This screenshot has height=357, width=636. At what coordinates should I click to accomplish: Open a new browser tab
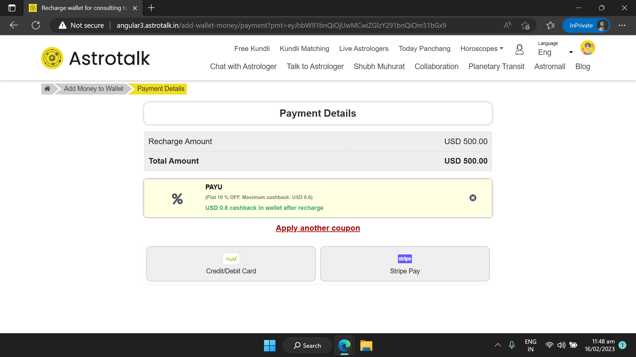pos(151,8)
